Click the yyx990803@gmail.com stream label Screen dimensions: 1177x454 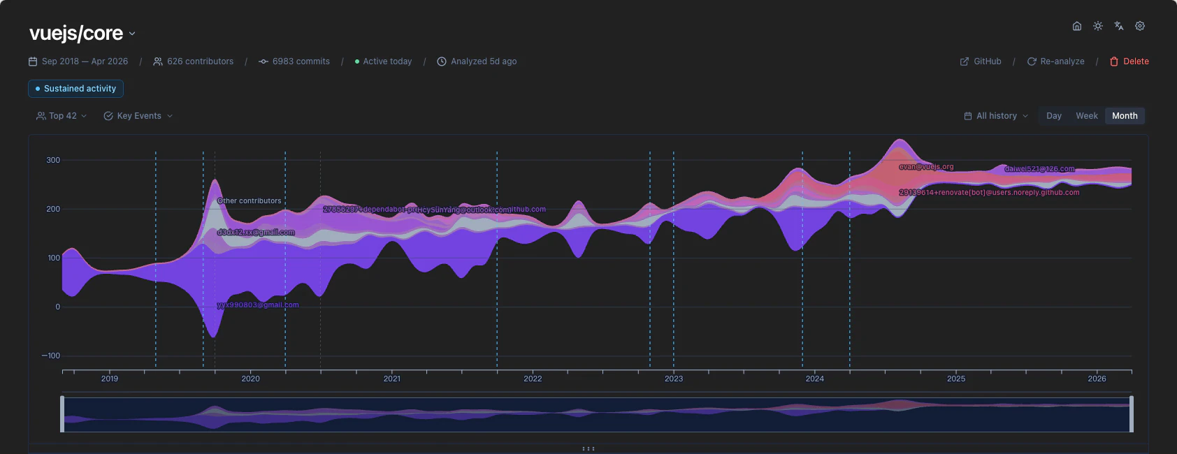click(258, 305)
